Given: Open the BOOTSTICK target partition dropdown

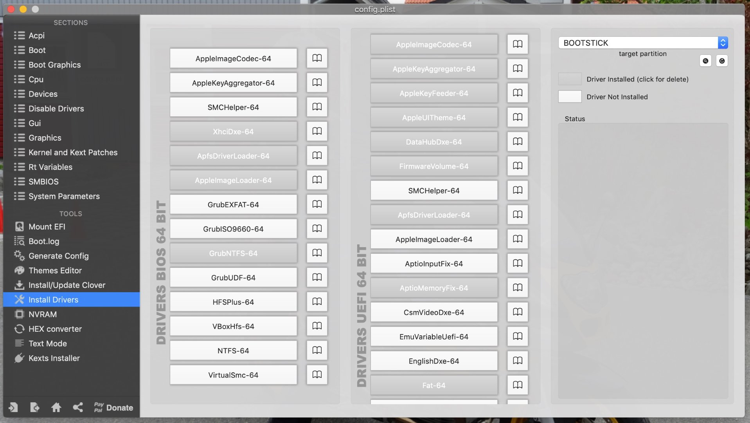Looking at the screenshot, I should [643, 43].
